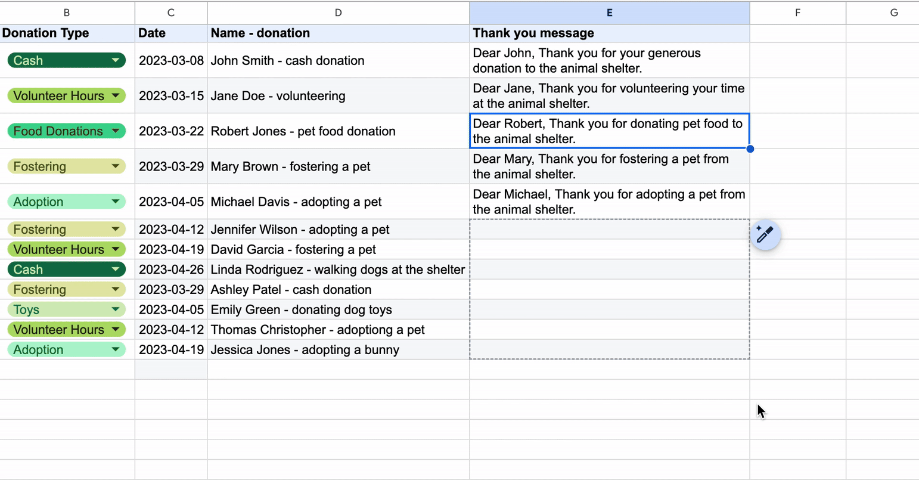Open Volunteer Hours dropdown for Jane Doe

pyautogui.click(x=116, y=95)
